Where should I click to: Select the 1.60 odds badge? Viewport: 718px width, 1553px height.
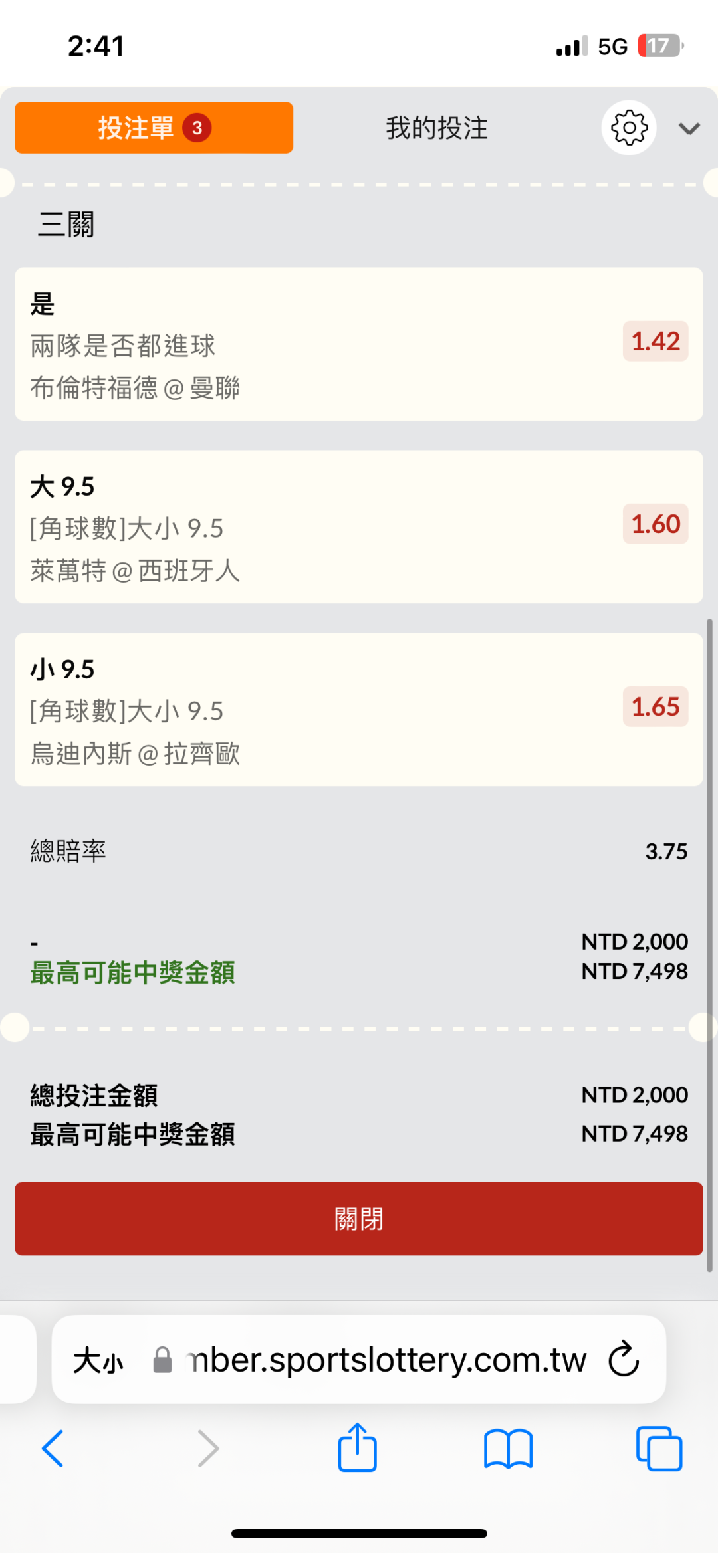pyautogui.click(x=655, y=524)
